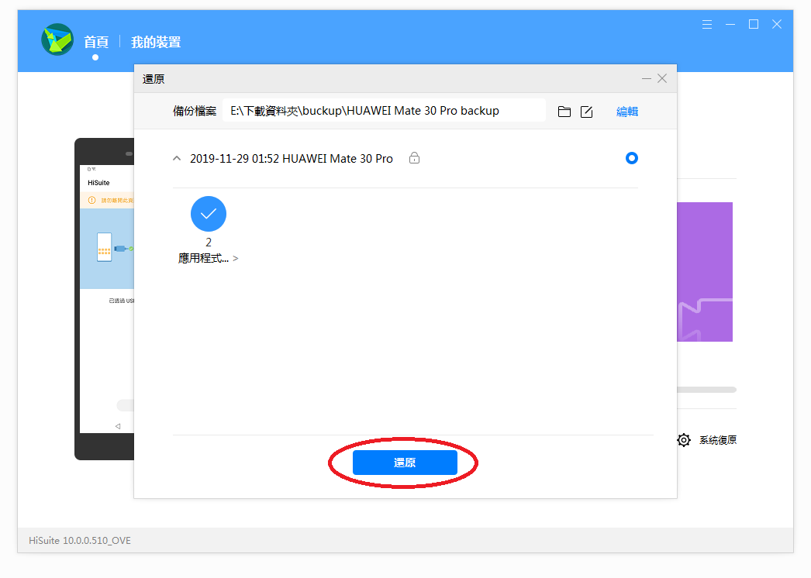
Task: Minimize the HiSuite main window
Action: pos(730,24)
